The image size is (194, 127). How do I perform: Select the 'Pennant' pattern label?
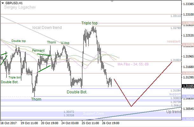[38, 51]
